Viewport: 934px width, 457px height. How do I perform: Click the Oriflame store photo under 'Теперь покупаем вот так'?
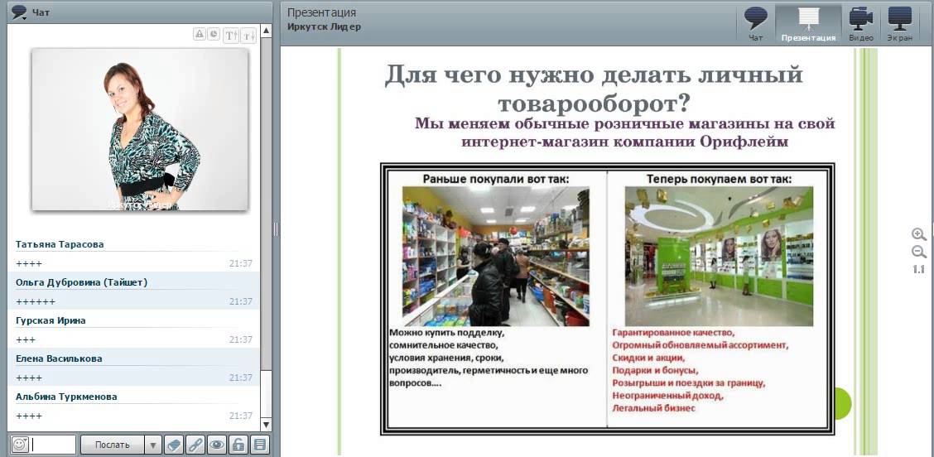tap(719, 256)
